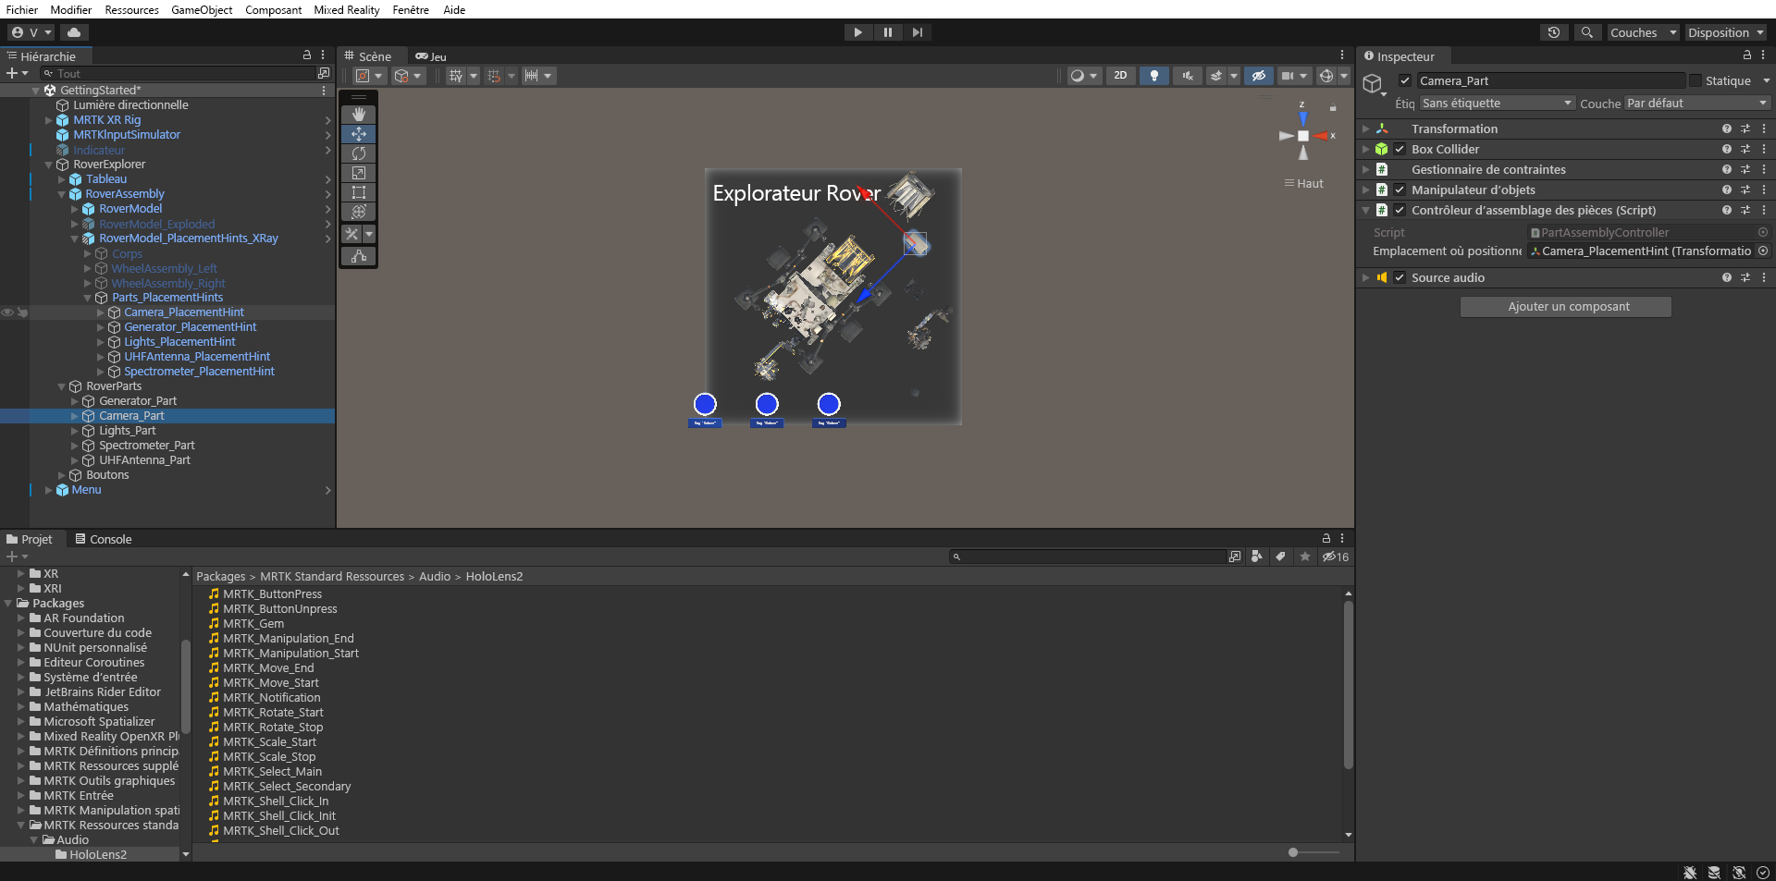Image resolution: width=1776 pixels, height=881 pixels.
Task: Disable the Source audio component checkbox
Action: click(1400, 277)
